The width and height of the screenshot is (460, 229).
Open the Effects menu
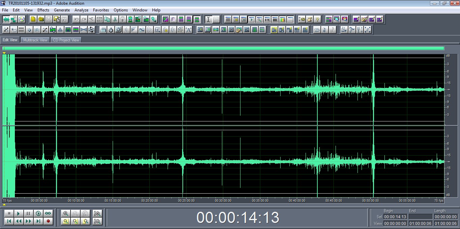tap(43, 10)
